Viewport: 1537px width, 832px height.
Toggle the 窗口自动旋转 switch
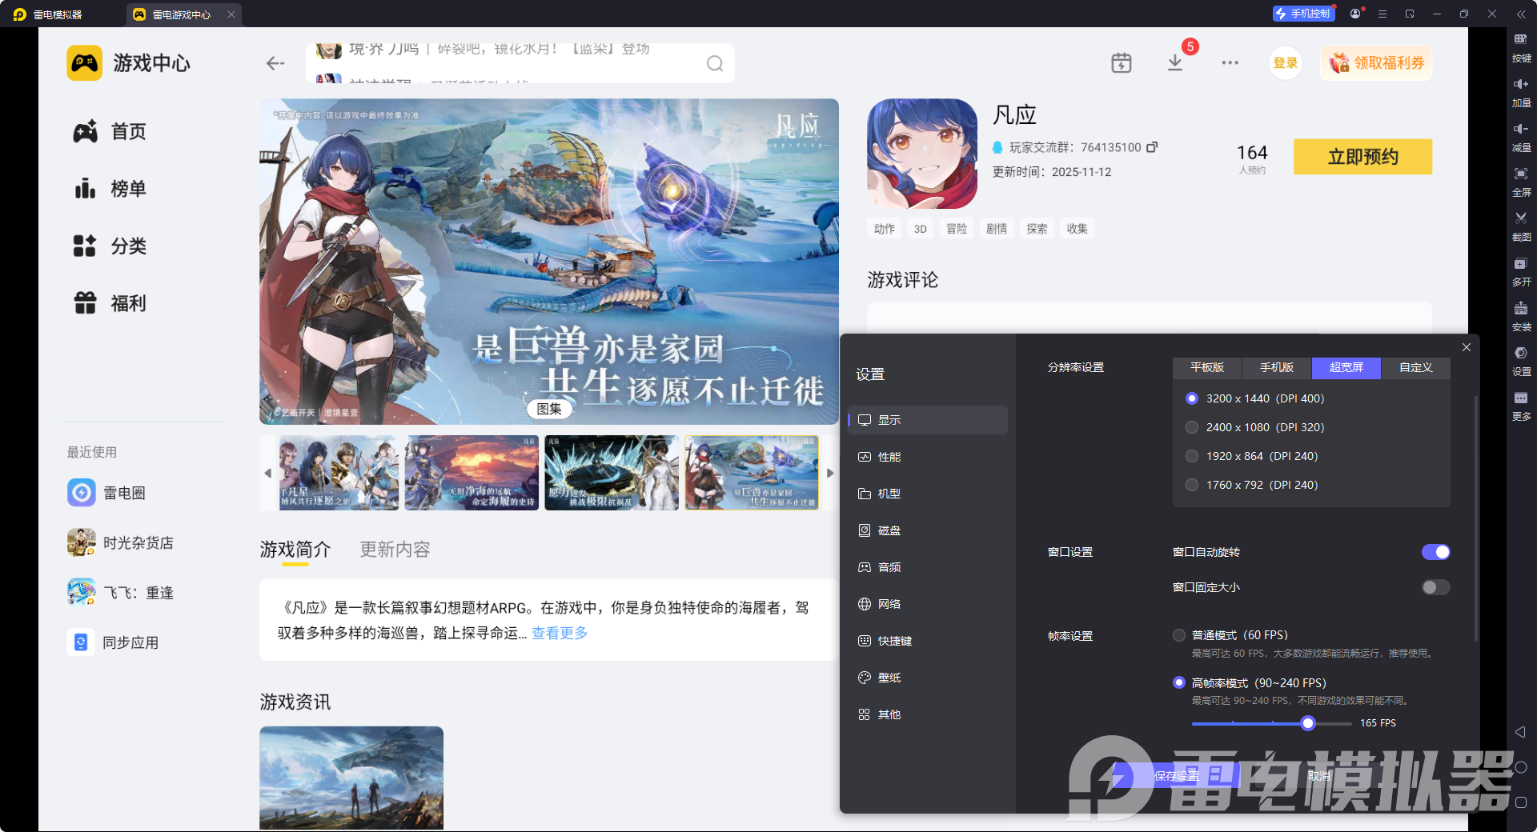1436,552
